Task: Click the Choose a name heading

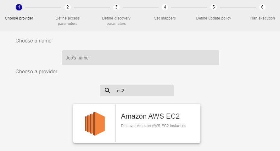Action: point(33,41)
